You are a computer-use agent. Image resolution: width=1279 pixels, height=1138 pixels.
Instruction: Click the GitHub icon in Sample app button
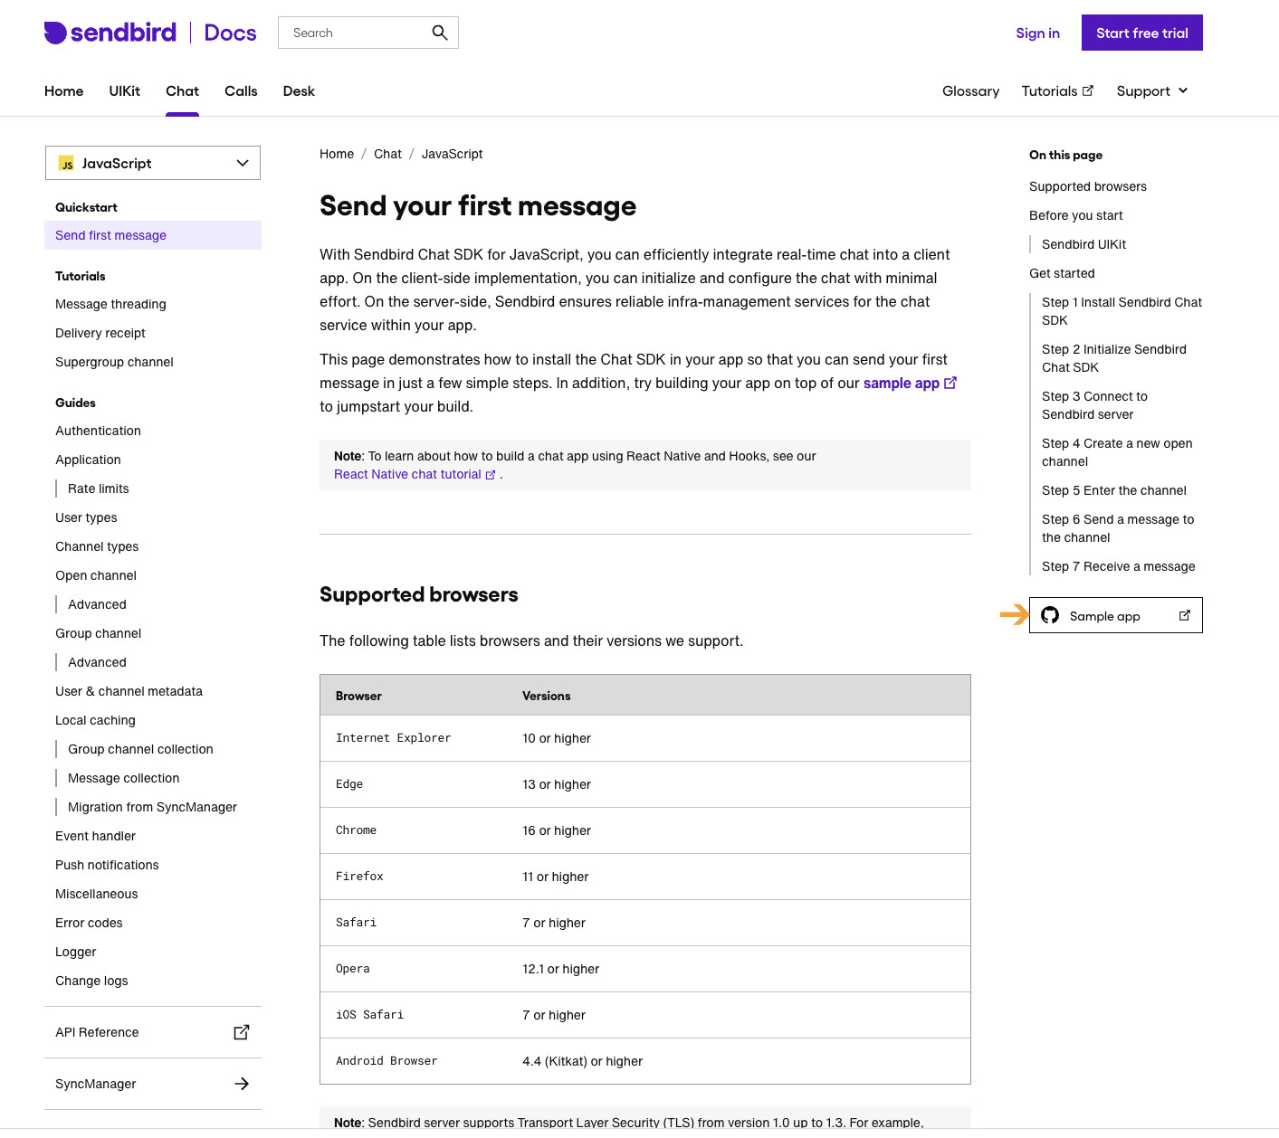point(1050,615)
